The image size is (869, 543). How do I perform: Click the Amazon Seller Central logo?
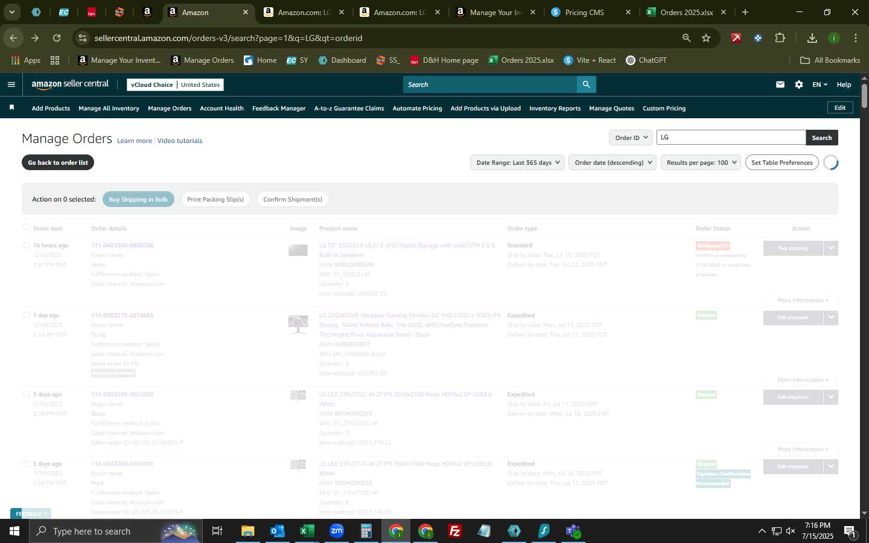70,84
